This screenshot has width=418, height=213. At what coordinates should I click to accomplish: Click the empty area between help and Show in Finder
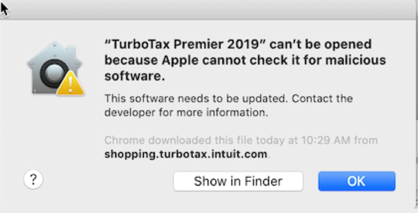click(108, 181)
